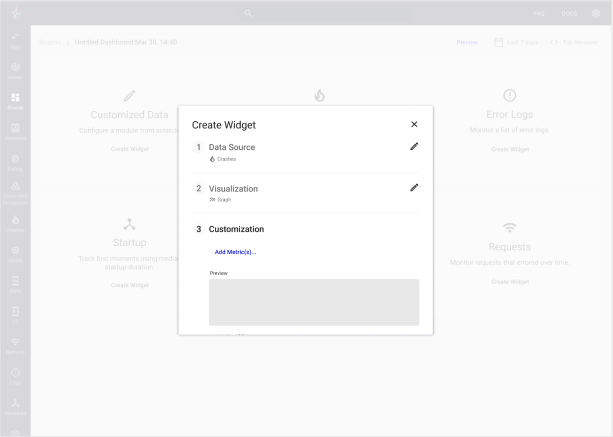Open the Visualization step heading

(x=233, y=188)
